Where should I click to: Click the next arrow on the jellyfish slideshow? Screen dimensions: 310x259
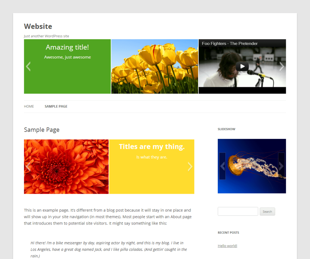click(281, 166)
